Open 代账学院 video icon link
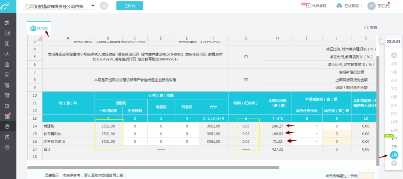Image resolution: width=403 pixels, height=179 pixels. (308, 6)
